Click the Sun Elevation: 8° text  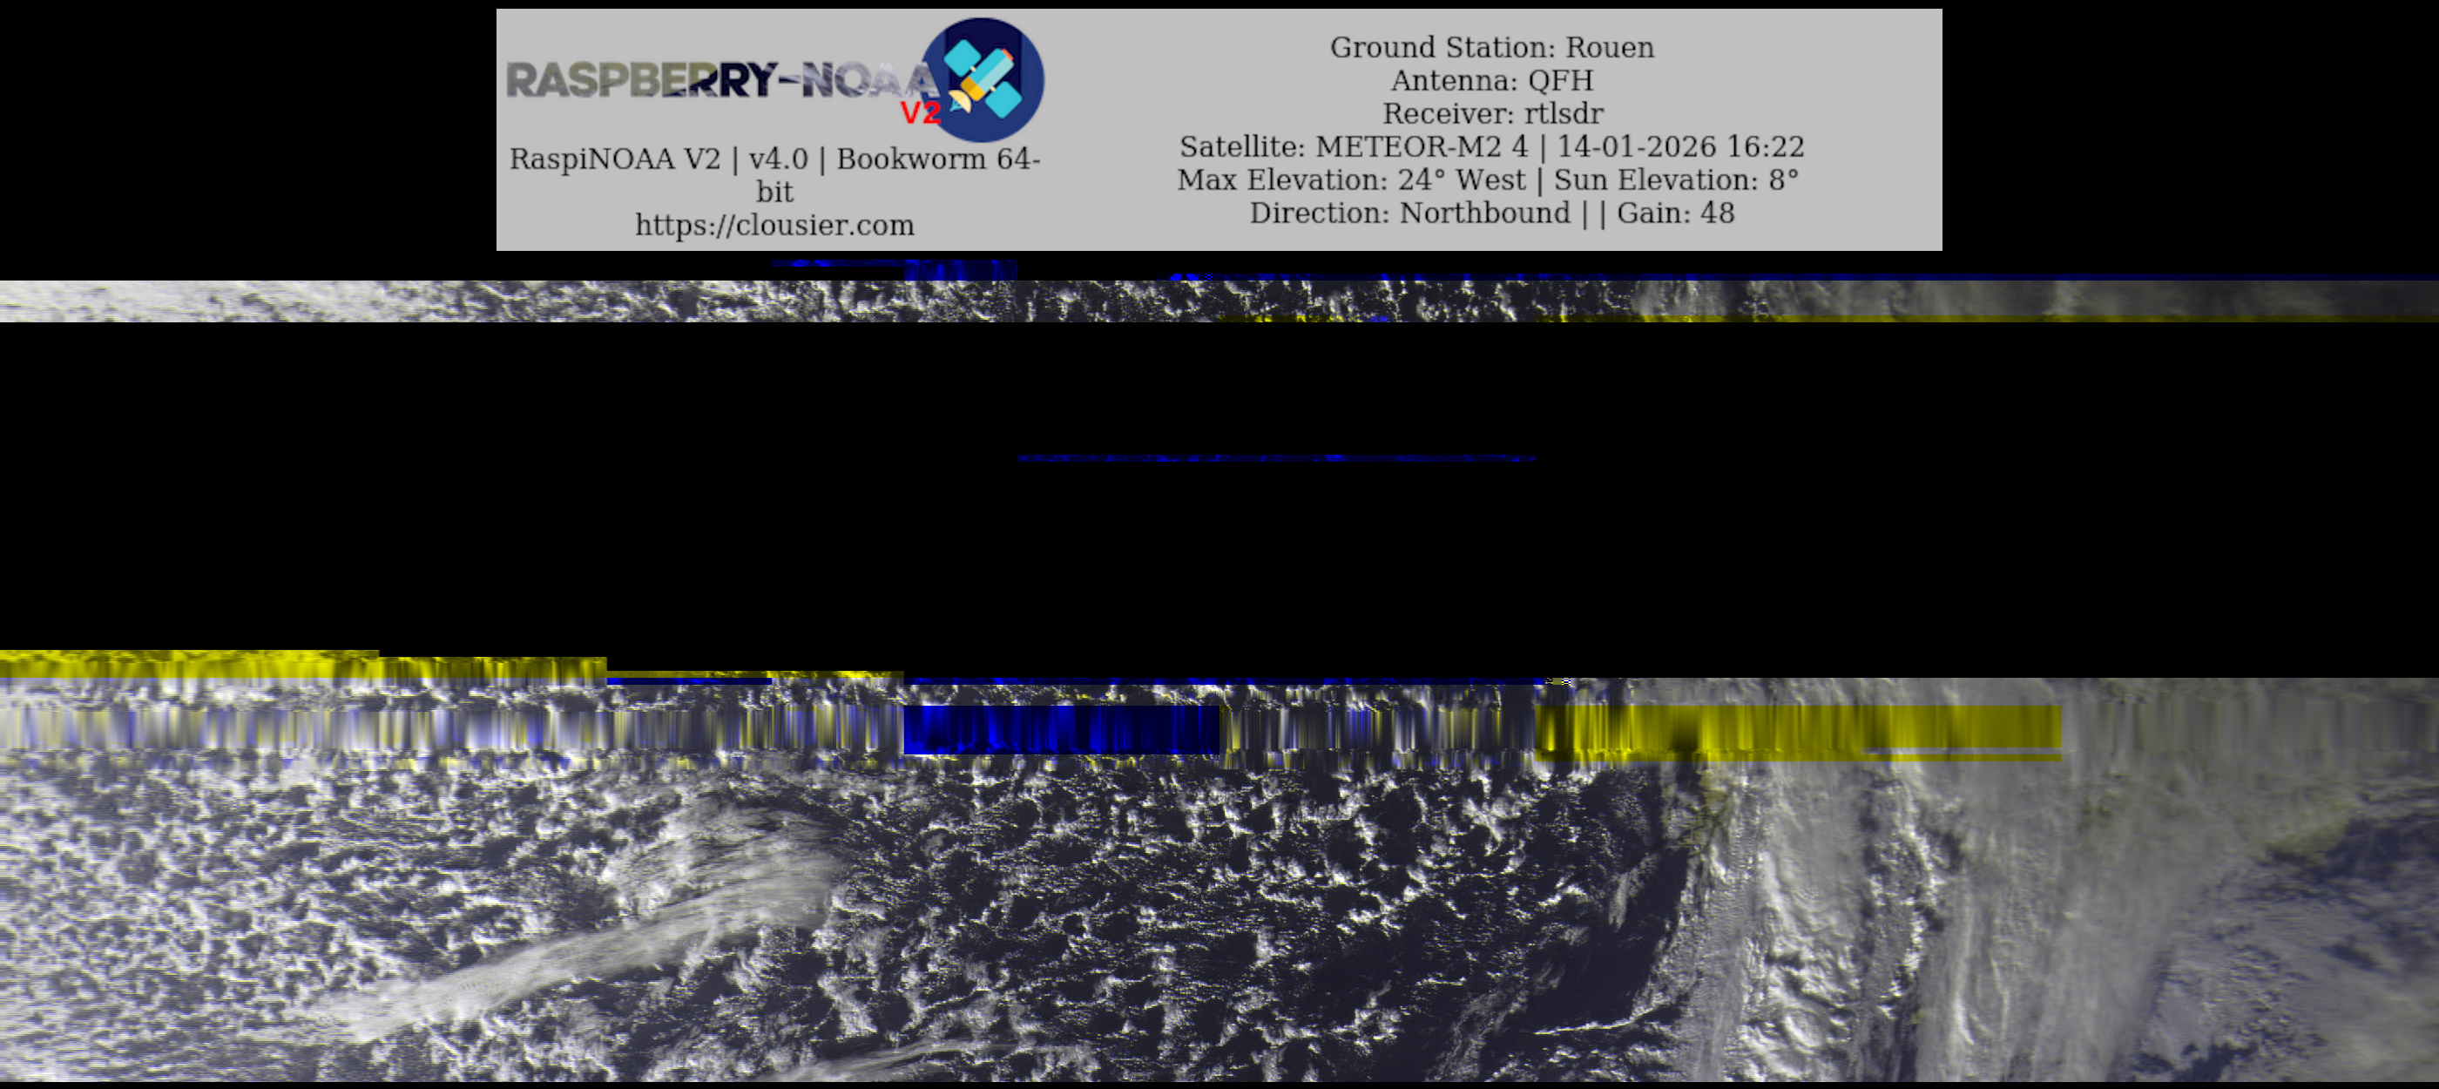[1676, 180]
